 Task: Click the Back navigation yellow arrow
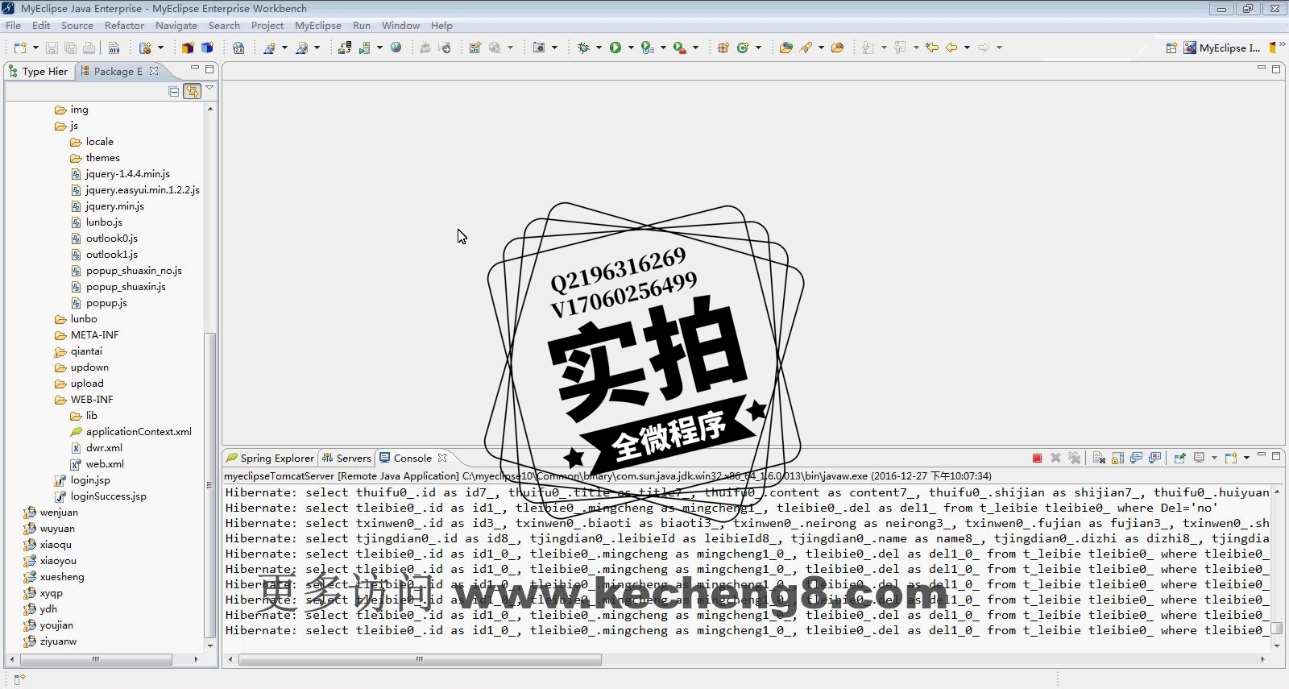[951, 48]
